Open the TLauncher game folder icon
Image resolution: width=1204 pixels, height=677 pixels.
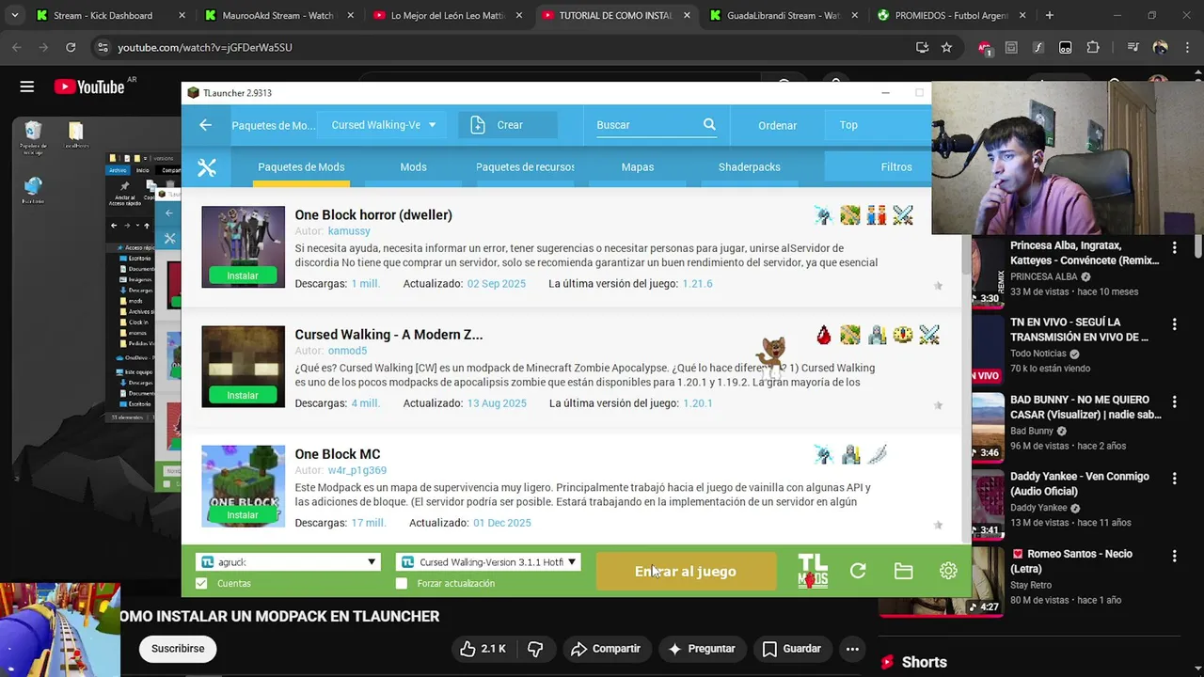click(x=903, y=571)
